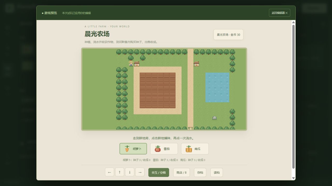Click the 读档 load button

click(217, 173)
